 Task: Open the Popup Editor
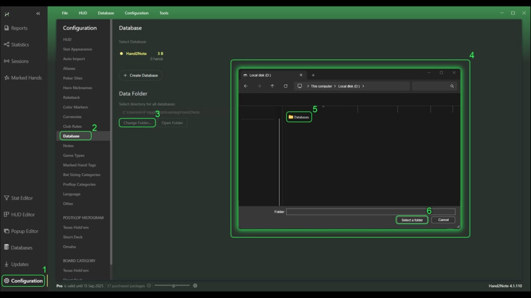pyautogui.click(x=21, y=231)
